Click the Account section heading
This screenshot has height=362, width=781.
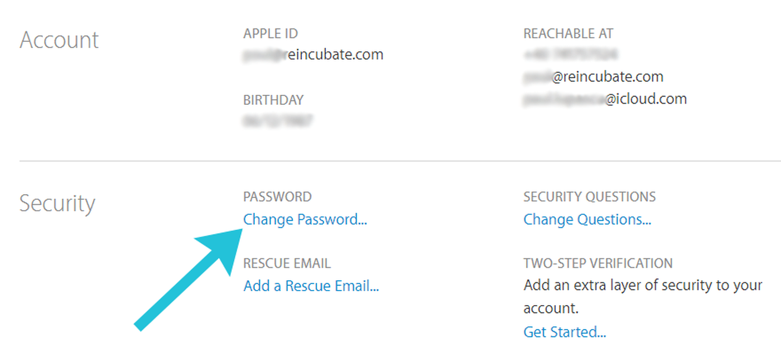59,40
